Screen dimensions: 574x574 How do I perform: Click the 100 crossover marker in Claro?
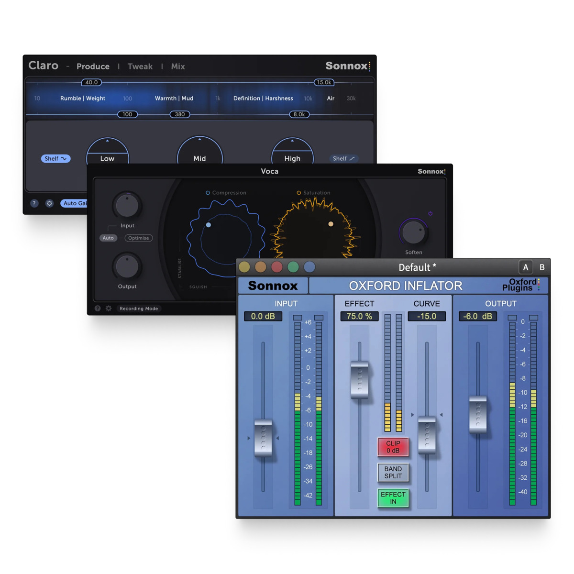127,114
